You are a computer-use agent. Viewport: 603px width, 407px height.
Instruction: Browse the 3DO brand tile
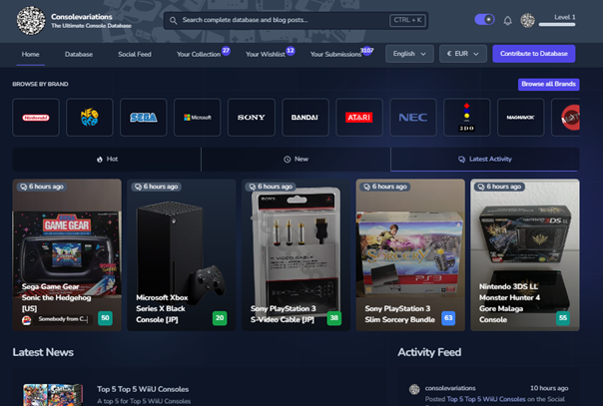pos(467,118)
